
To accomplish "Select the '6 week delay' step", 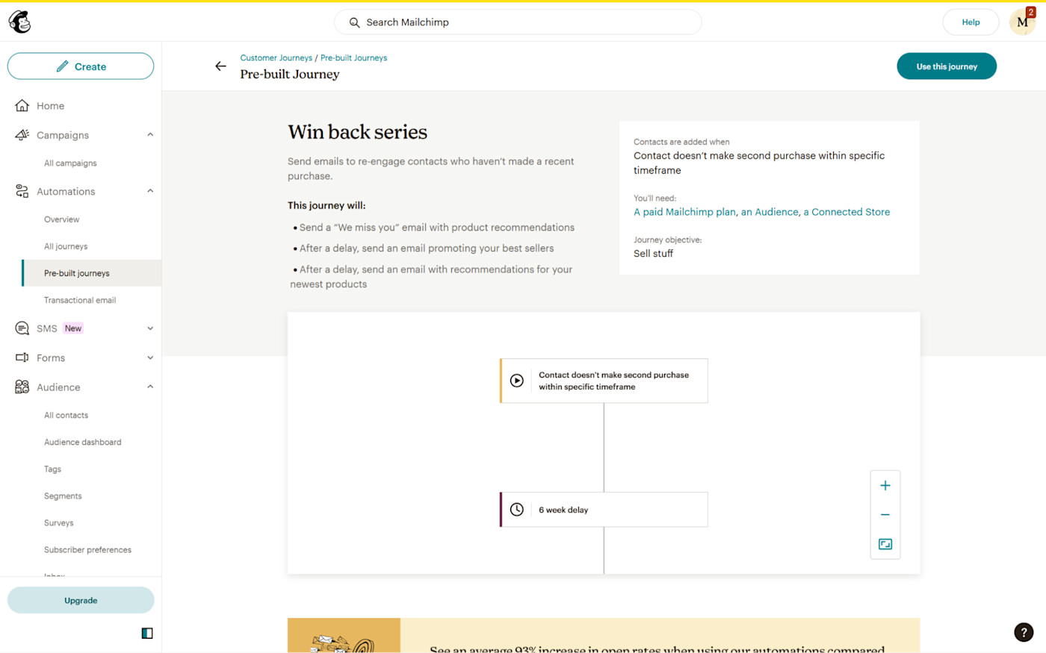I will tap(604, 510).
